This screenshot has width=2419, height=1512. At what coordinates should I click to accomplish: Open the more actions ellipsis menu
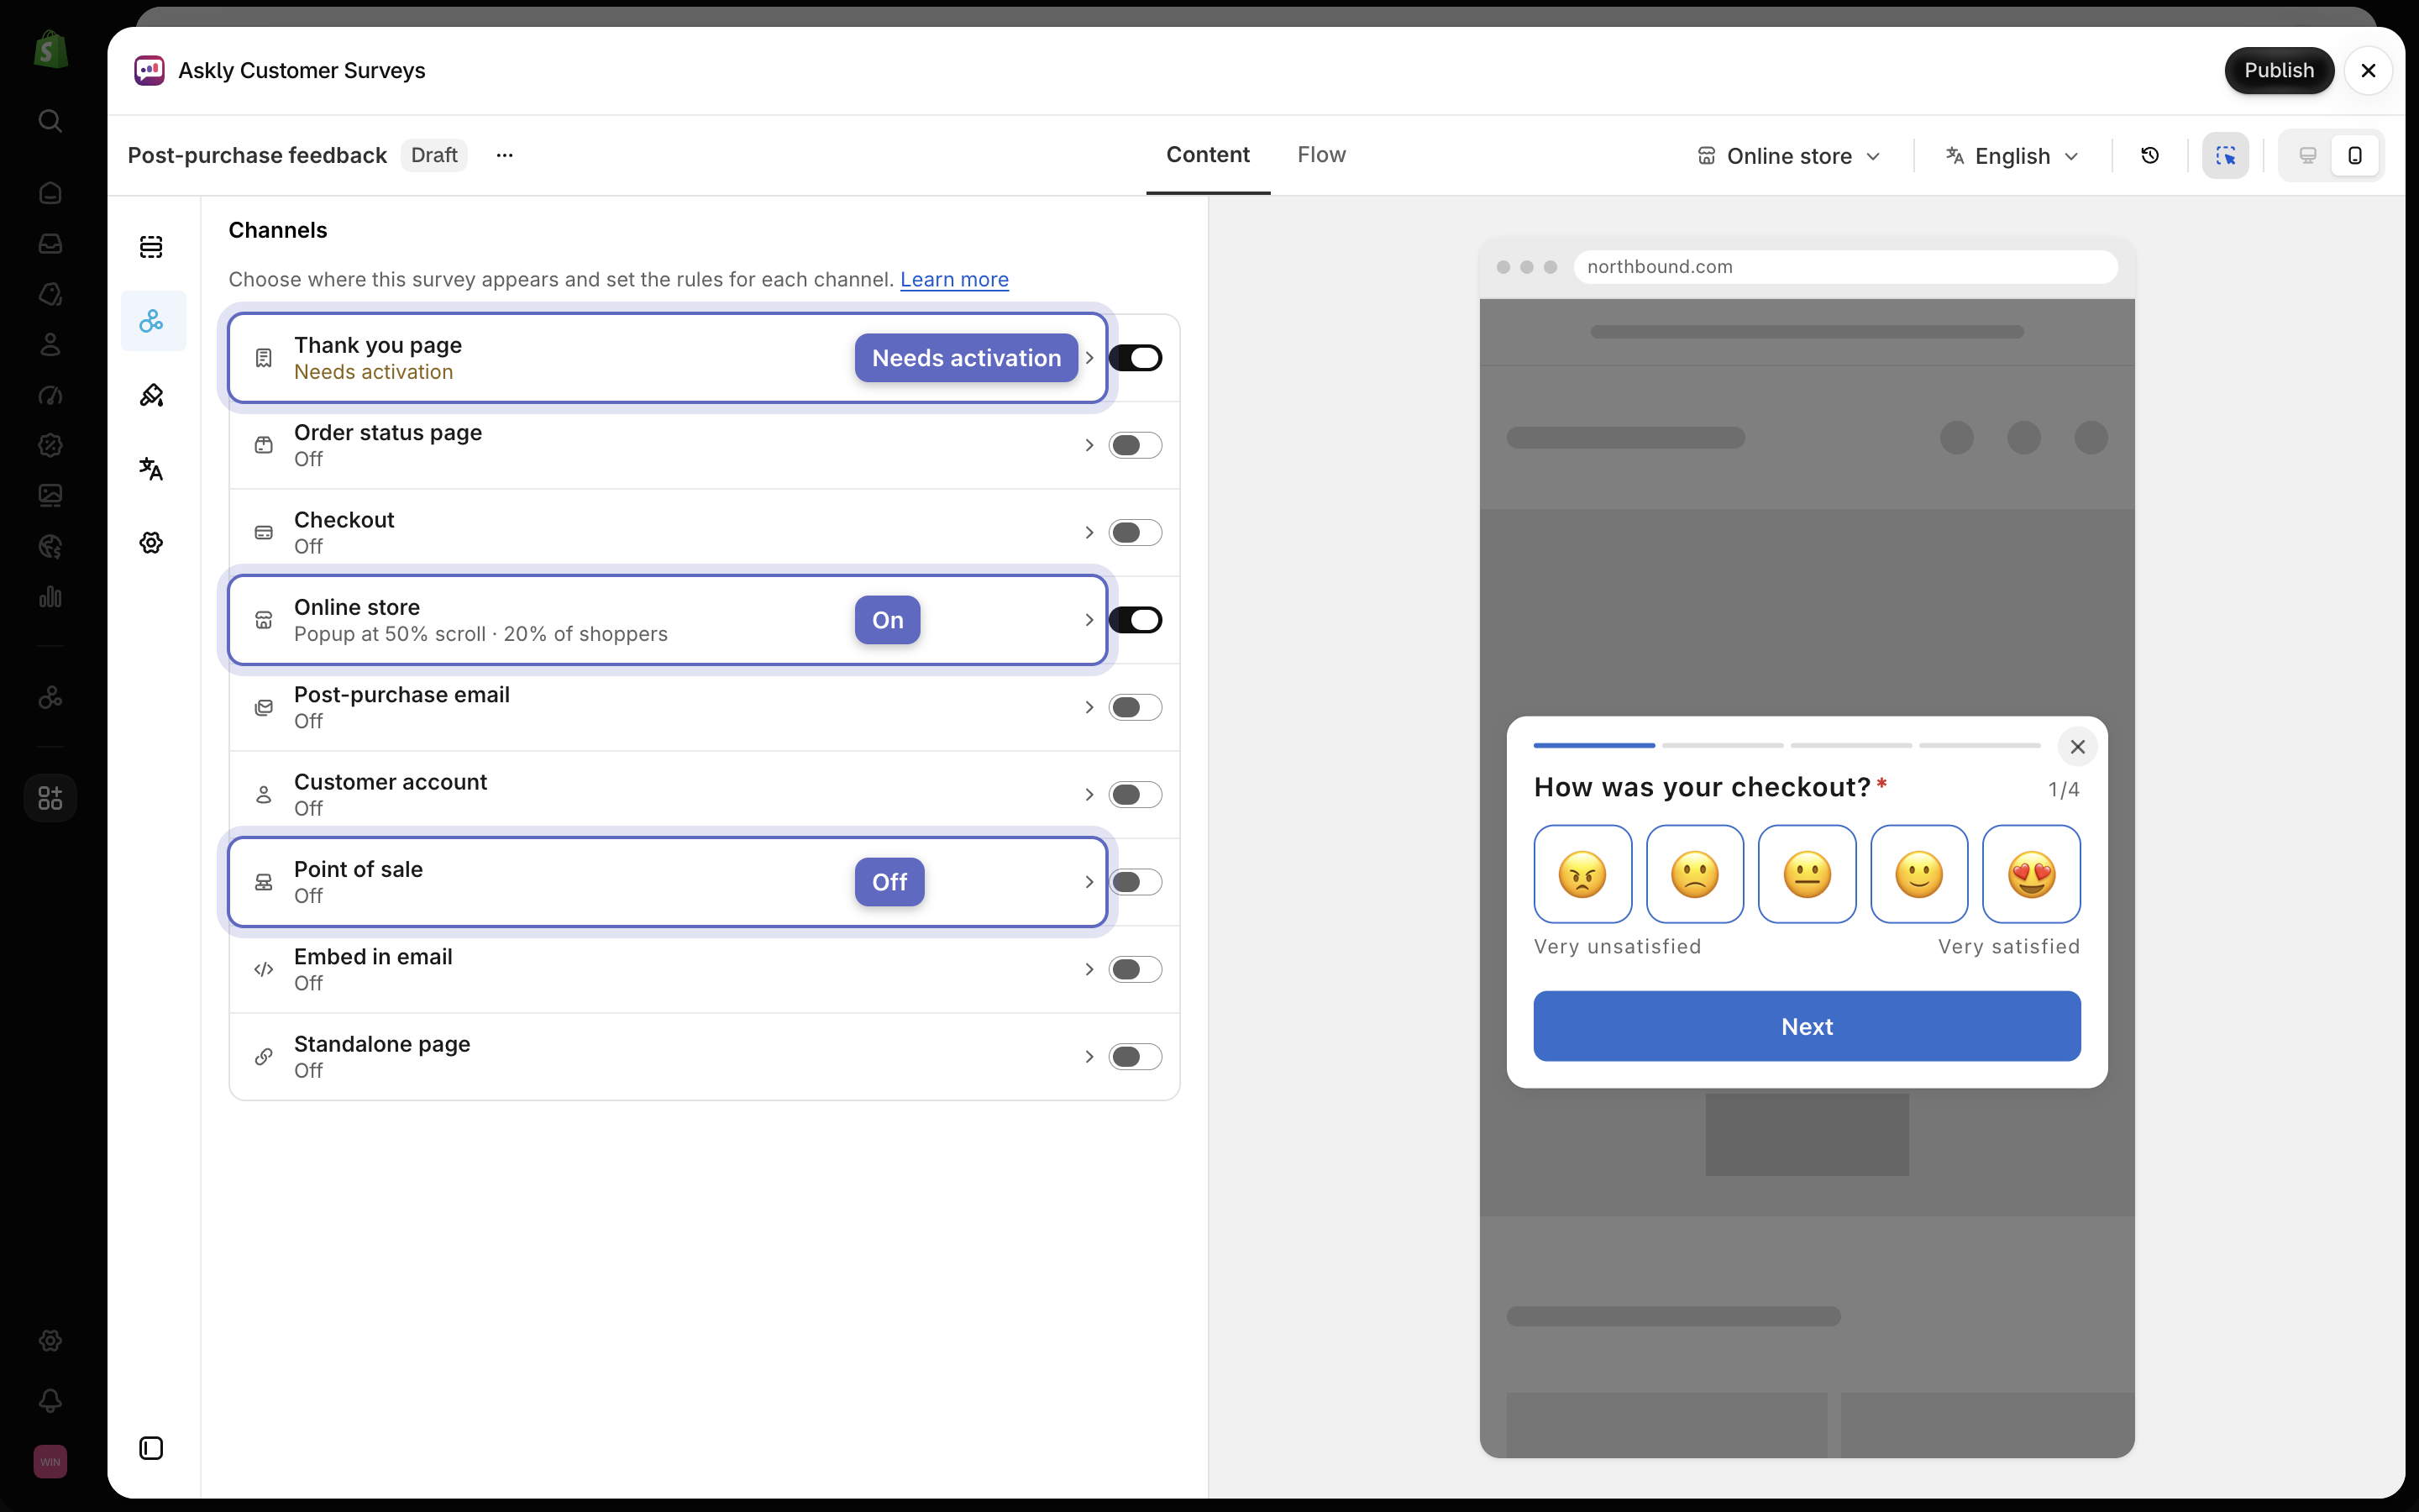tap(505, 155)
